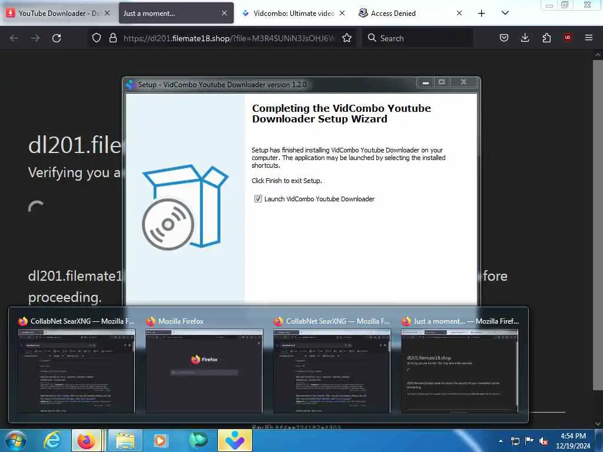Open the Save to Pocket button
The image size is (603, 452).
(504, 38)
